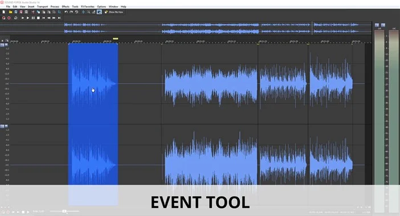400x216 pixels.
Task: Click the Show Me How button
Action: click(x=114, y=12)
